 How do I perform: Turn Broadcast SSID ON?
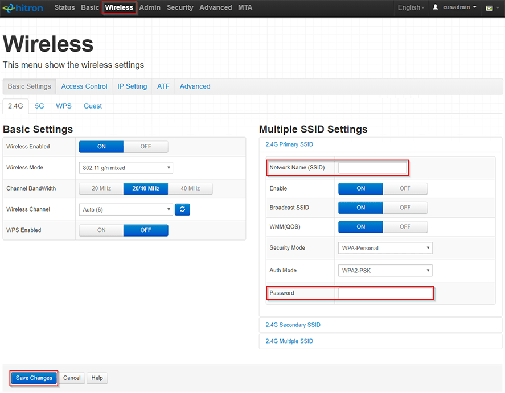click(361, 208)
